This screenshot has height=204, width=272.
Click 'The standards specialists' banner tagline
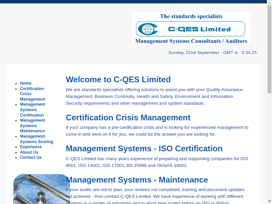point(191,16)
